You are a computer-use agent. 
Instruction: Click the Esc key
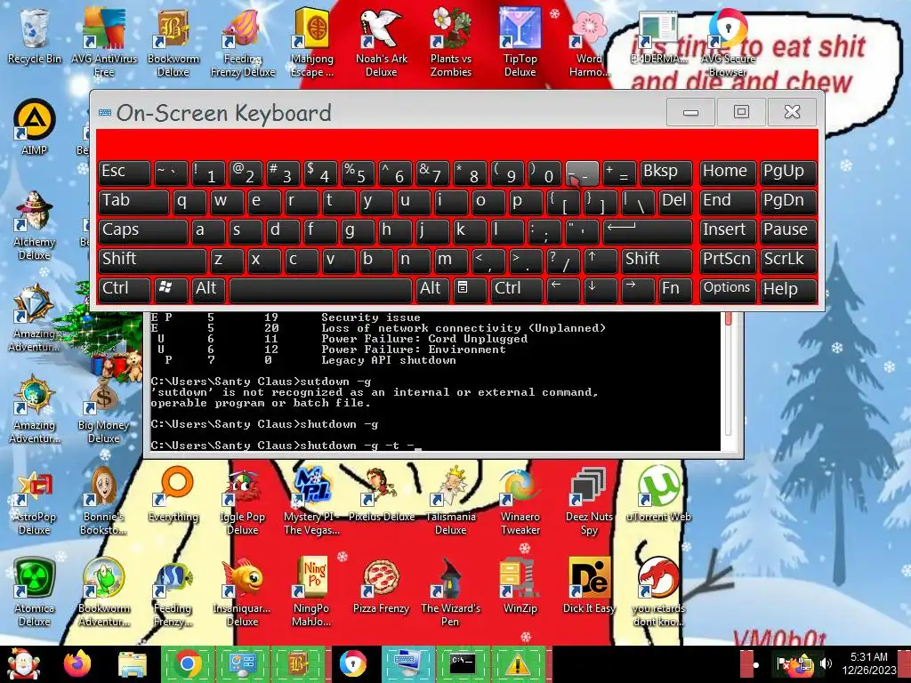click(x=125, y=172)
